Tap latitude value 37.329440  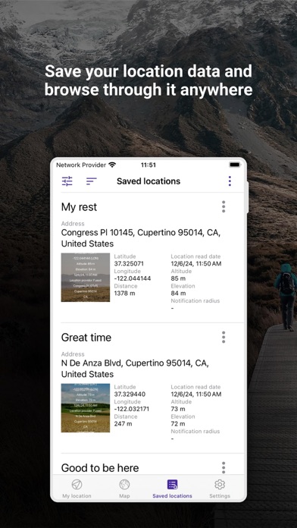(130, 394)
